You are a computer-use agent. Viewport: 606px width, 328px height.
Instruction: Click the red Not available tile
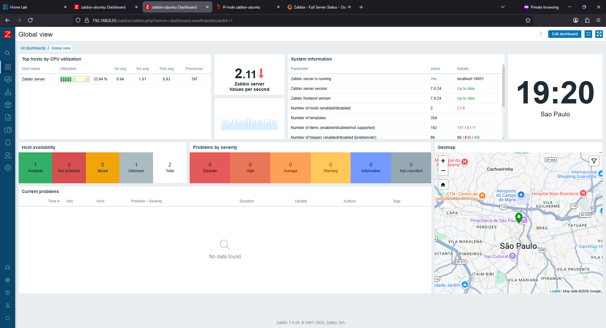point(69,168)
